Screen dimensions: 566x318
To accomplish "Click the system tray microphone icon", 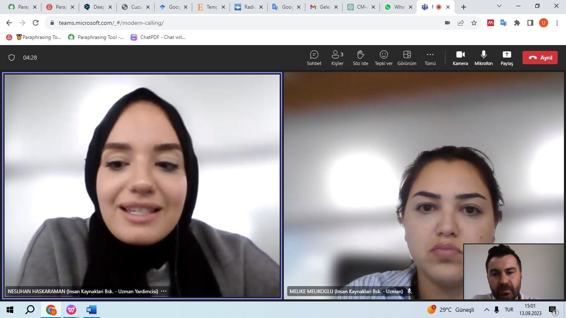I will pos(496,310).
